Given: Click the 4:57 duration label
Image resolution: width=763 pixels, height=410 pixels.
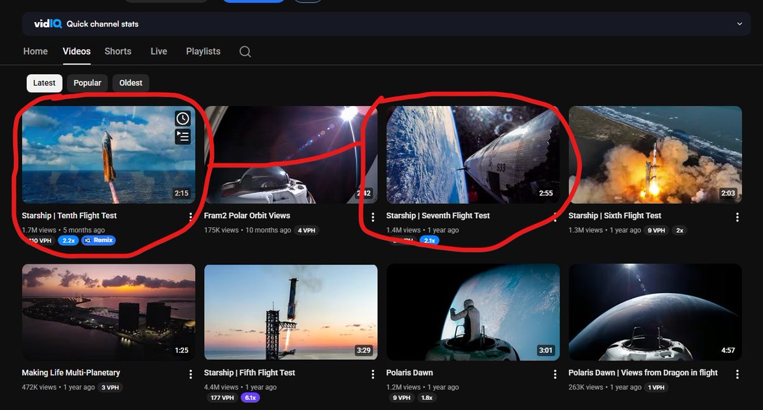Looking at the screenshot, I should tap(728, 350).
